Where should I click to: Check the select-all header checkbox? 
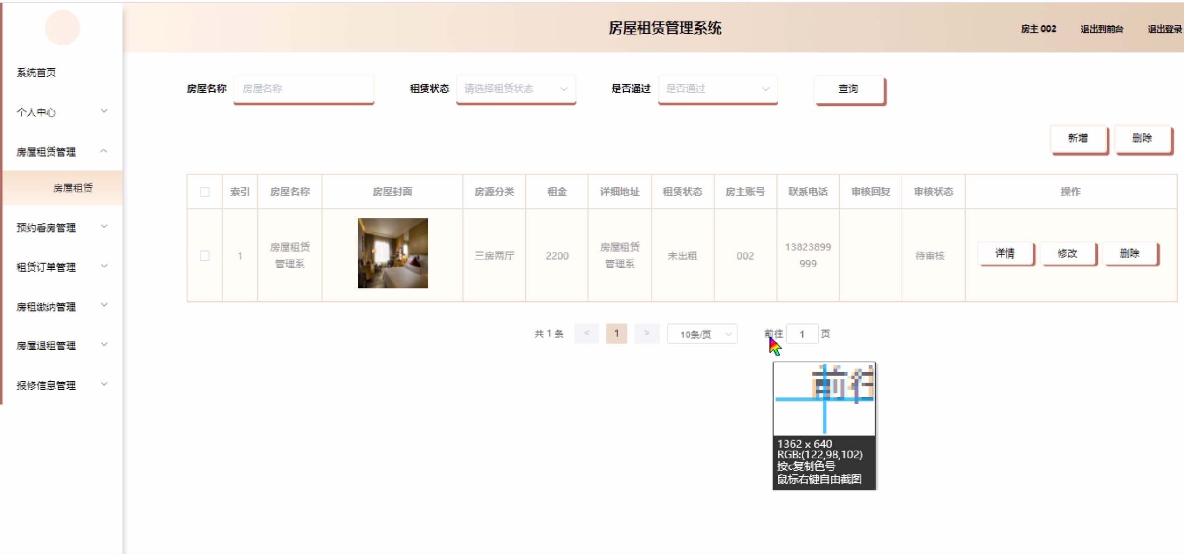205,192
